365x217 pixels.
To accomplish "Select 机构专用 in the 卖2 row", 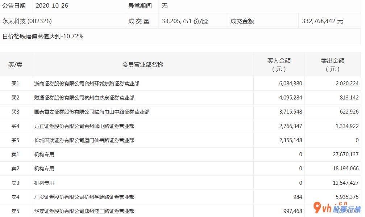I will click(44, 169).
